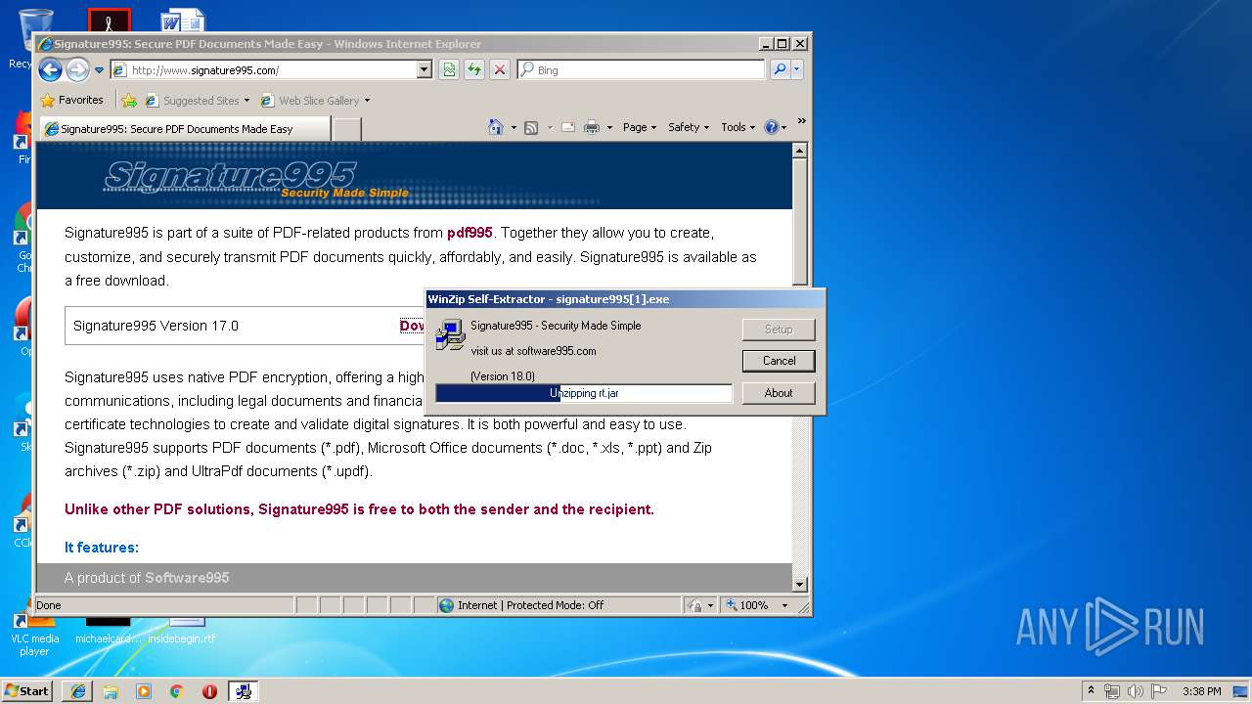Image resolution: width=1252 pixels, height=704 pixels.
Task: Open the Safety menu
Action: pyautogui.click(x=689, y=127)
